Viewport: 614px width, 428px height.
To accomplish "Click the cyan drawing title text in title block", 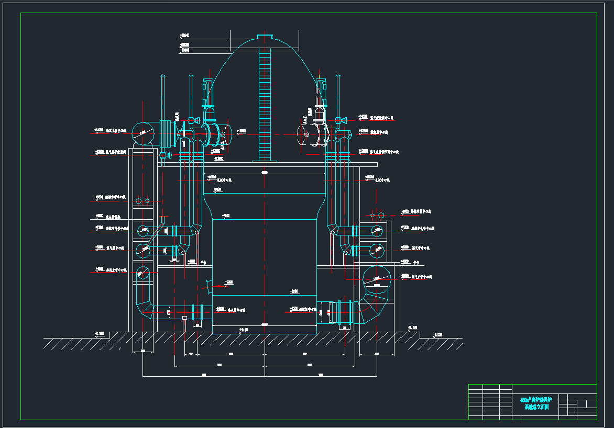I will click(x=536, y=403).
